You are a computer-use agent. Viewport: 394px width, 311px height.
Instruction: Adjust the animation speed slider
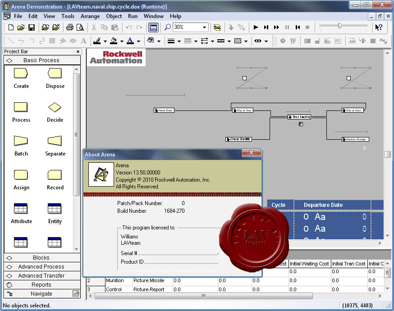coord(339,26)
